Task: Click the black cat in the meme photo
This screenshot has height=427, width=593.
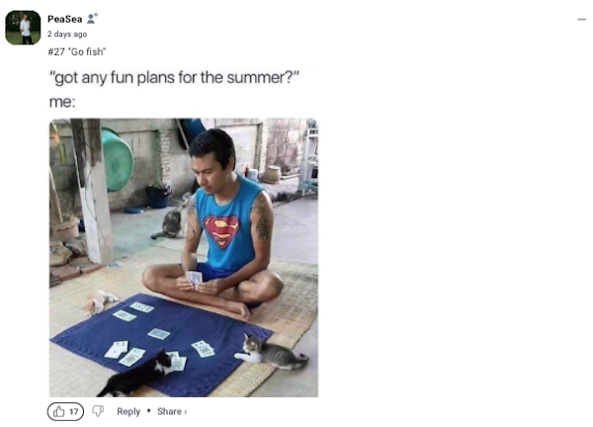Action: click(x=136, y=376)
